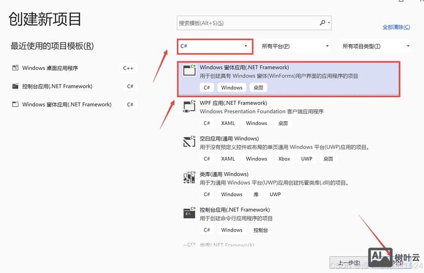Click the 控制台 tag under 控制台应用
The height and width of the screenshot is (273, 424).
pyautogui.click(x=261, y=230)
